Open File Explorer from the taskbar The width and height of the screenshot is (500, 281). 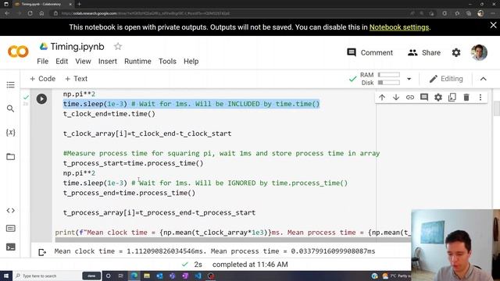pyautogui.click(x=147, y=276)
